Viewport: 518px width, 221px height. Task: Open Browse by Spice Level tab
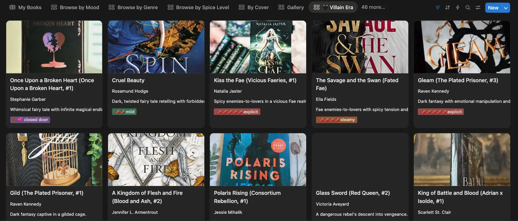[198, 7]
